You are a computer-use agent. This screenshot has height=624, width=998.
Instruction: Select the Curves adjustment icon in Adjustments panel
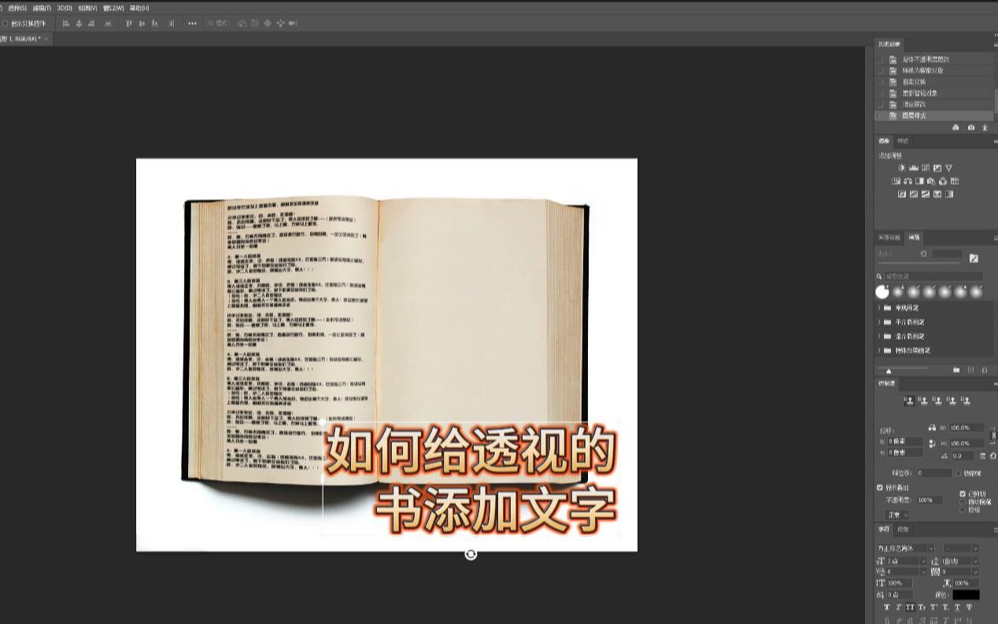tap(926, 168)
